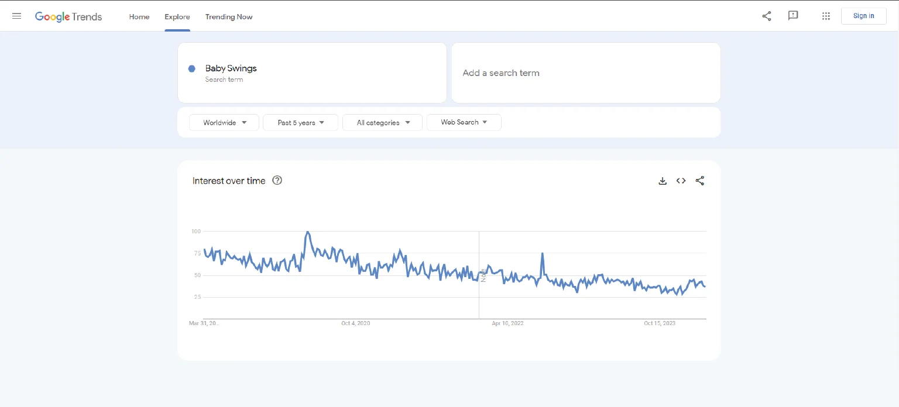
Task: Click the Sign in button
Action: click(x=863, y=16)
